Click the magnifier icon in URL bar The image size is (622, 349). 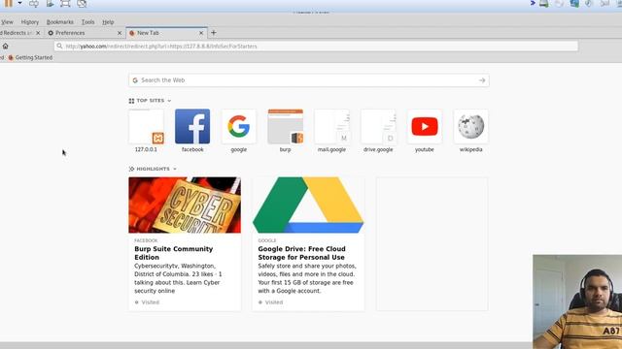pos(59,47)
